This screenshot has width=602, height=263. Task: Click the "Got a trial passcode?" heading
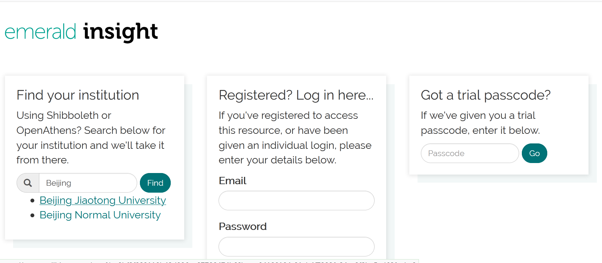coord(486,95)
